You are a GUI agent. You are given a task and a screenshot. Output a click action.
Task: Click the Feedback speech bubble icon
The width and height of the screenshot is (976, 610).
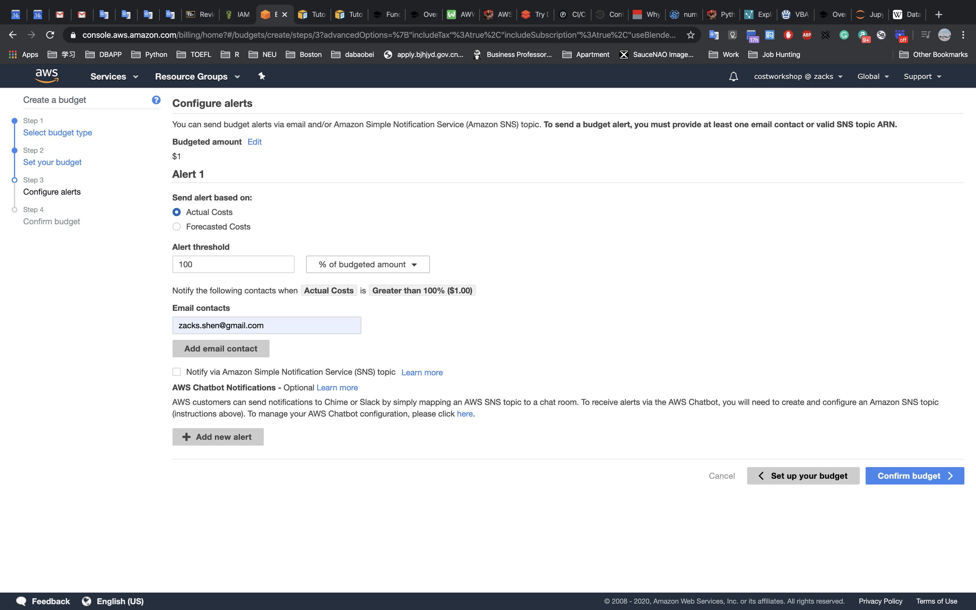point(21,601)
